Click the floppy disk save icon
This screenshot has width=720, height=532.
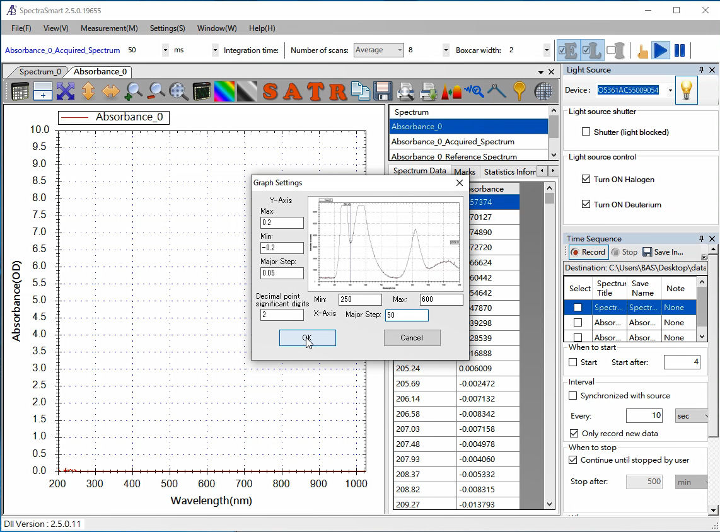(383, 91)
